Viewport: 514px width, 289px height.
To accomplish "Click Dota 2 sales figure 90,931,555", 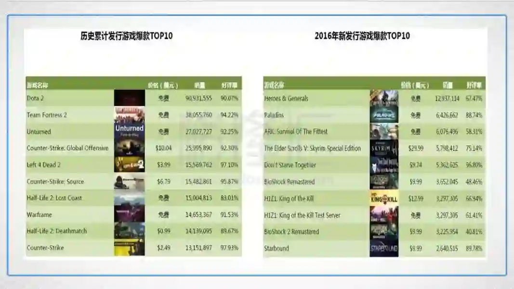I will (x=198, y=98).
